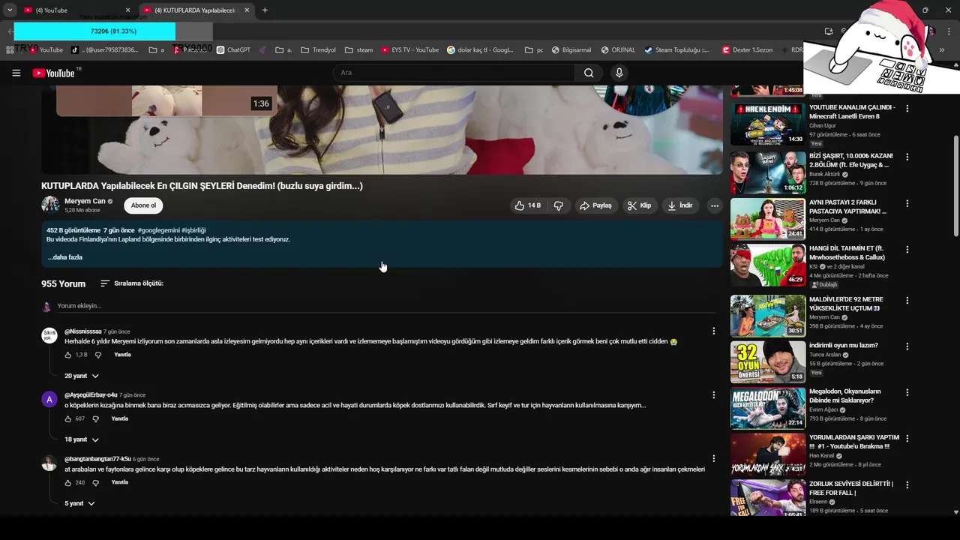Open 'YOUTUBE KANALIM ÇALINDI' video thumbnail
The height and width of the screenshot is (540, 960).
tap(768, 124)
